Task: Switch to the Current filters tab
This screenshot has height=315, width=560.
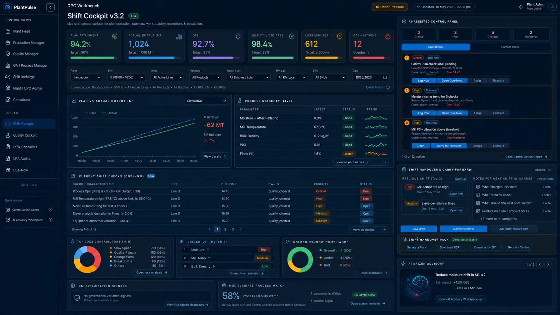Action: click(x=510, y=47)
